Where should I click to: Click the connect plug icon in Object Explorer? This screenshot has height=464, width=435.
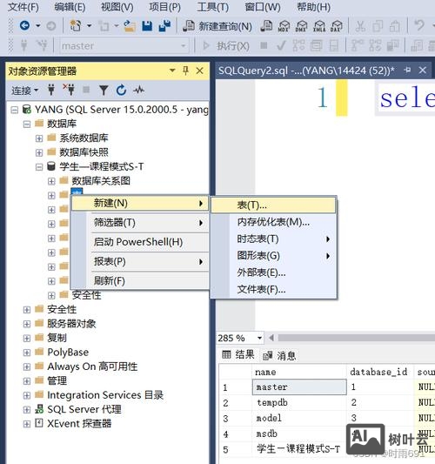pyautogui.click(x=50, y=90)
